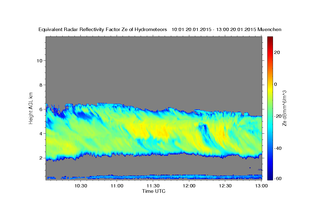This screenshot has width=324, height=216.
Task: Click the 'Time UTC' axis label
Action: [154, 191]
